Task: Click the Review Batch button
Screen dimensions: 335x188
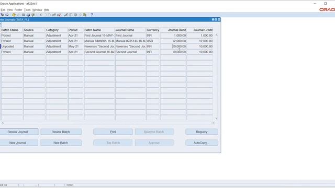Action: pyautogui.click(x=61, y=132)
